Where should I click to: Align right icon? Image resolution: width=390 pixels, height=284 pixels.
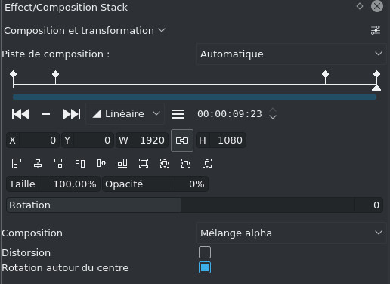click(59, 163)
